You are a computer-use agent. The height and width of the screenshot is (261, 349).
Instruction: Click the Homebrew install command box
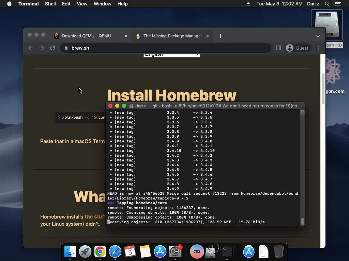point(80,117)
